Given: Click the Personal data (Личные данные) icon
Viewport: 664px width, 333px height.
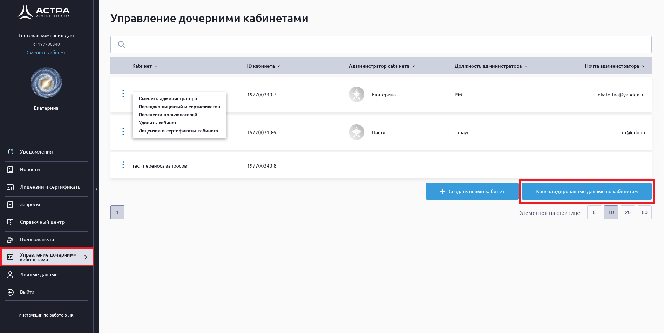Looking at the screenshot, I should pos(10,275).
